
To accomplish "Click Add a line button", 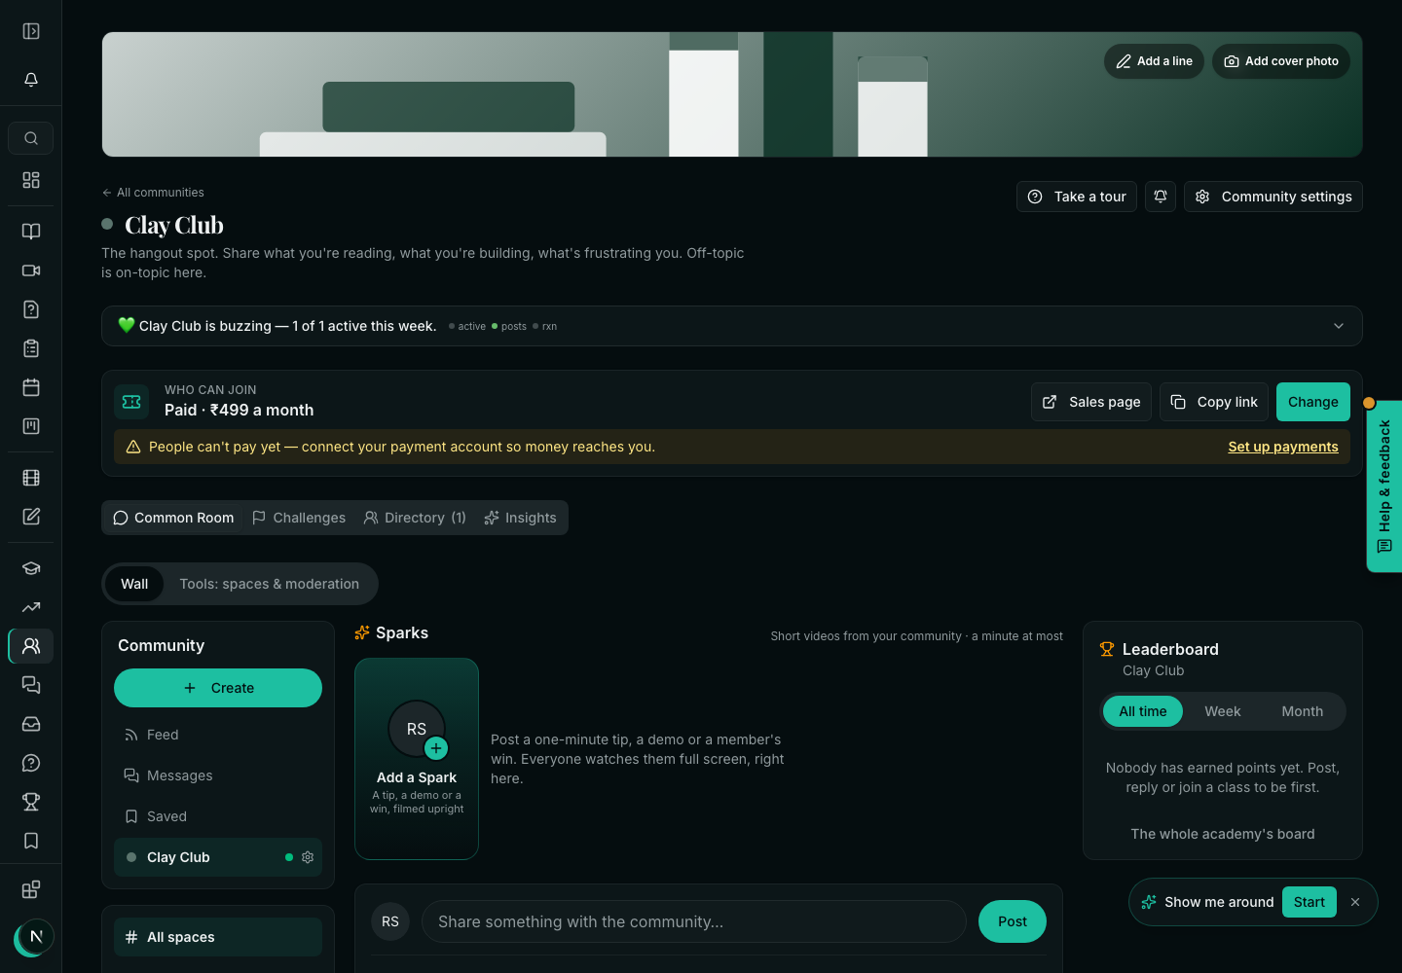I will [x=1155, y=61].
